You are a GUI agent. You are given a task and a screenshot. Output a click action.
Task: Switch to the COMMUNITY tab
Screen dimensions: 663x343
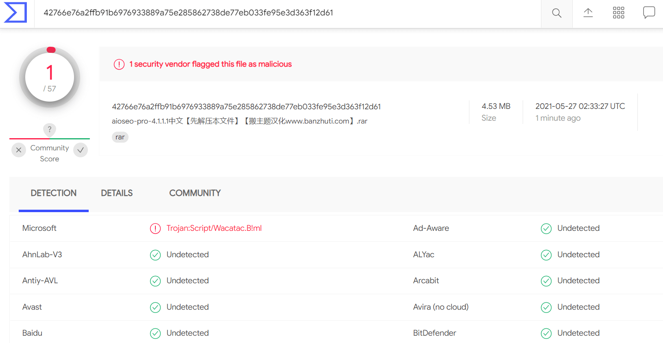pos(195,193)
